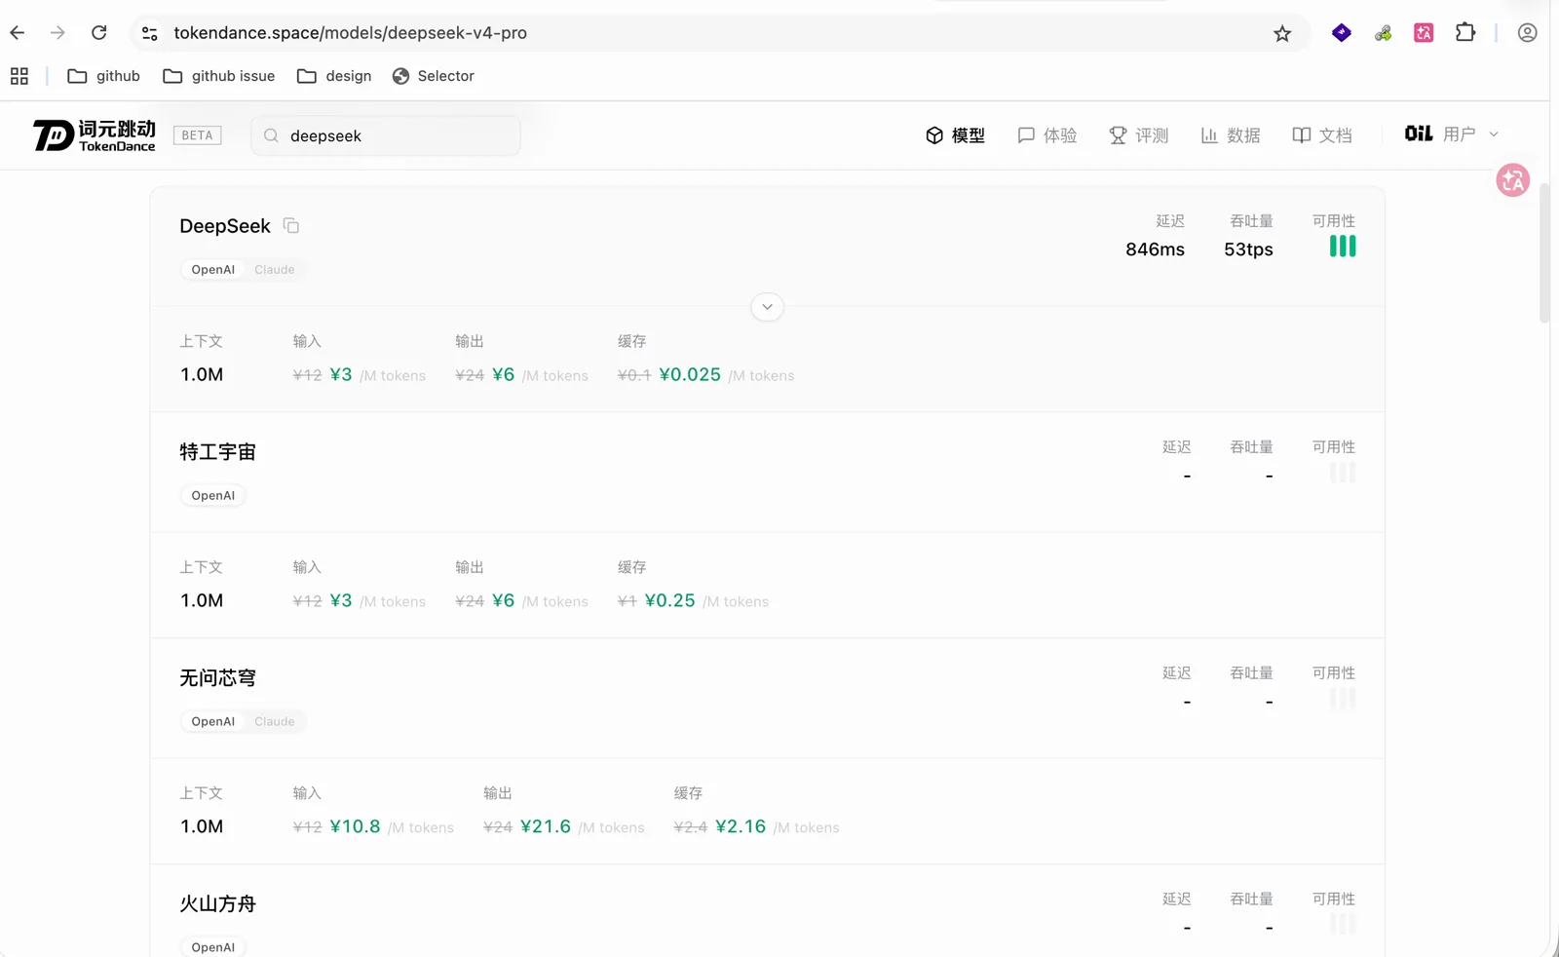1559x957 pixels.
Task: Open the browser profile icon
Action: coord(1527,33)
